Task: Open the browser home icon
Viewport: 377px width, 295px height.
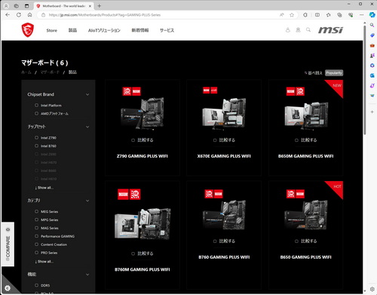Action: coord(29,15)
